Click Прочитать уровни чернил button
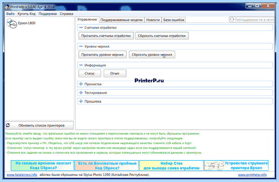 pyautogui.click(x=102, y=55)
